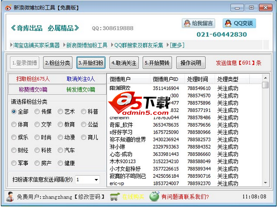Select the 文学 category radio button

[37, 124]
